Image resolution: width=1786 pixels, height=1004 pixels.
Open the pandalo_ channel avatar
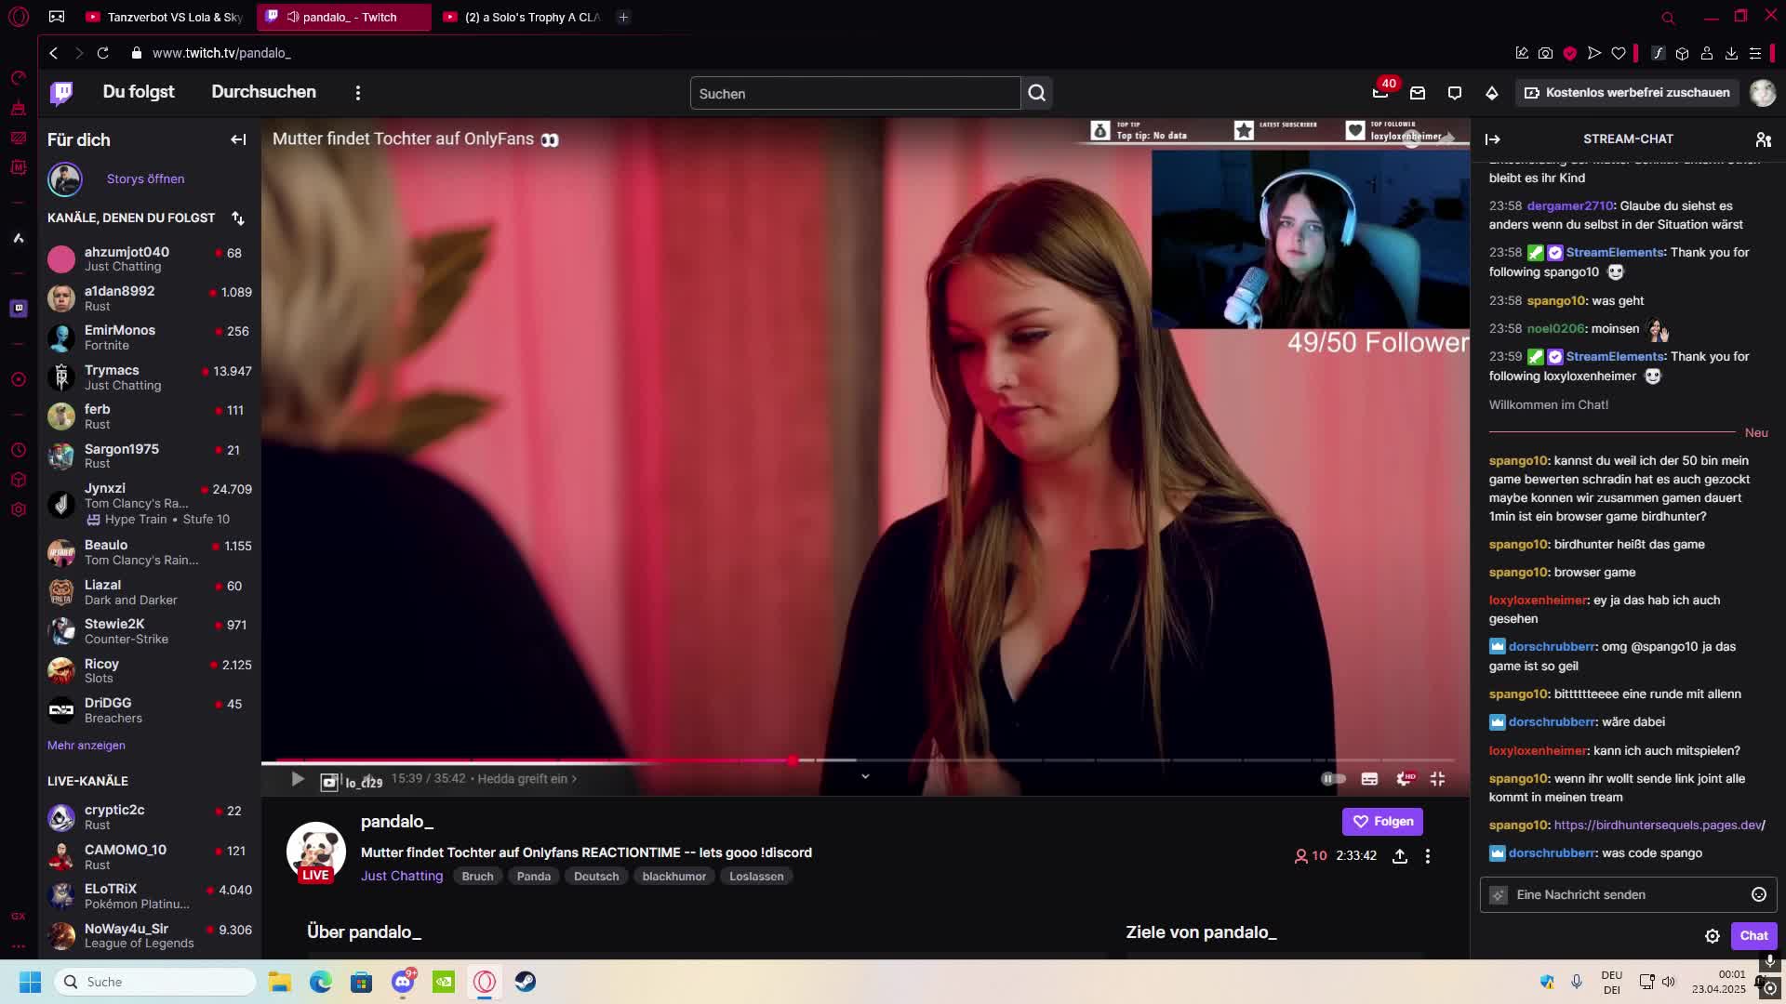(x=316, y=852)
